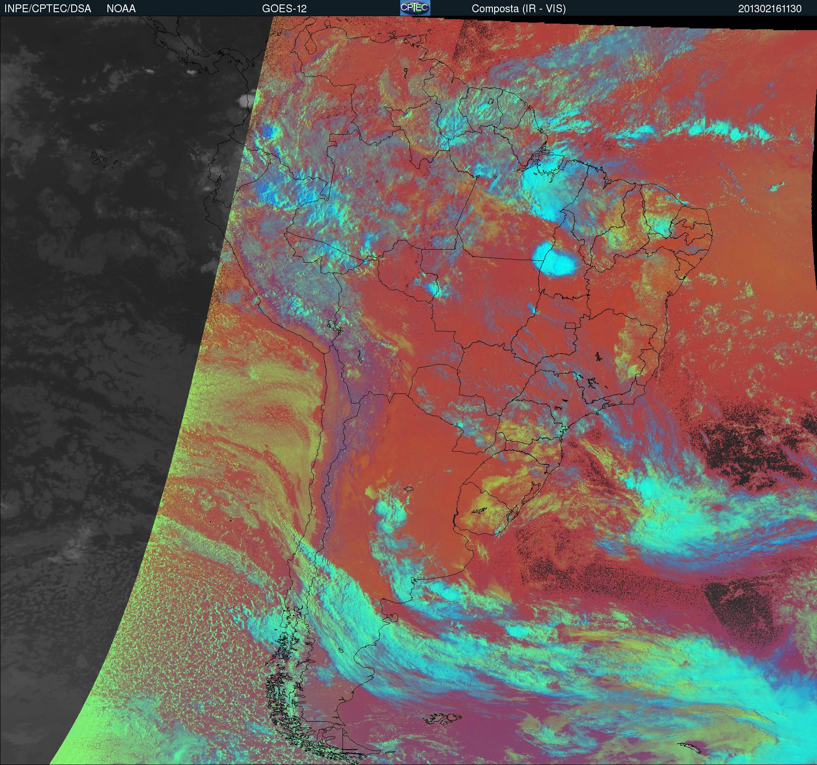Click the small Federal District rectangle outline
The image size is (817, 765).
tap(570, 325)
